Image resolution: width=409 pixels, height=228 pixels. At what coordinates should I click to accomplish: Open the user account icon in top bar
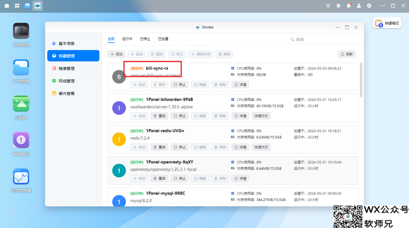(359, 6)
